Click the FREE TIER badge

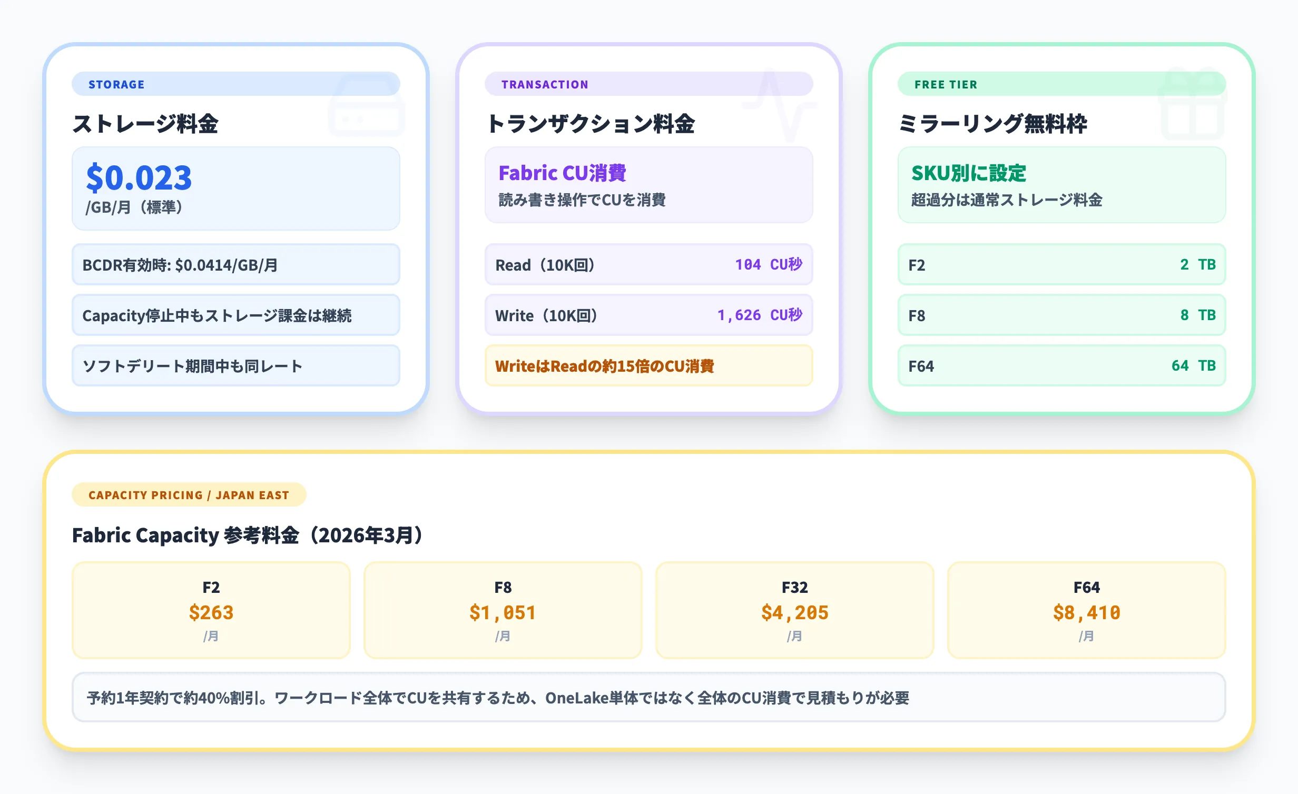click(x=946, y=84)
